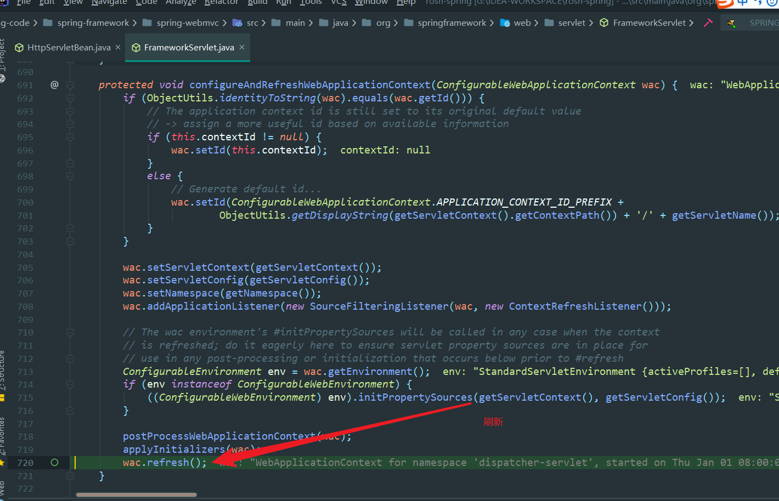779x501 pixels.
Task: Click the horizontal editor scrollbar thumb
Action: pos(136,494)
